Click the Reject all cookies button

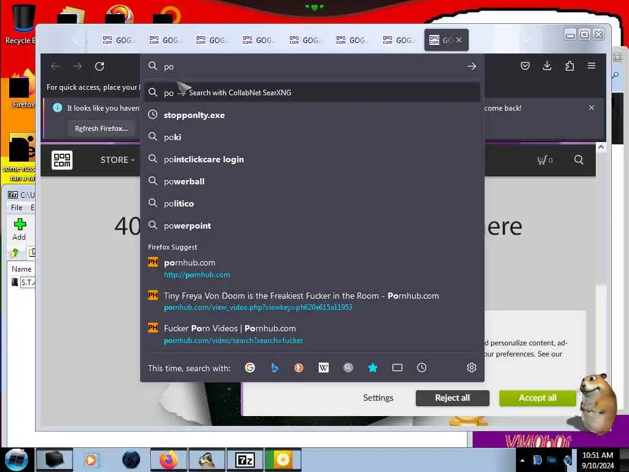click(453, 398)
